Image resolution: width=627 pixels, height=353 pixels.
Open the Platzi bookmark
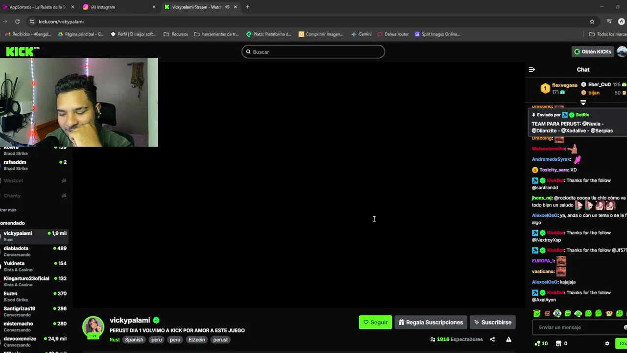(268, 34)
